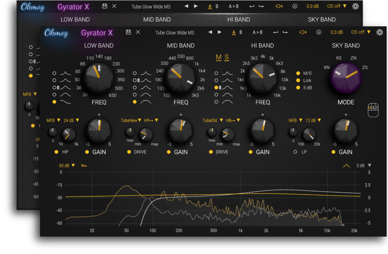Open the 5 dB EQ scale dropdown
Viewport: 388px width, 254px height.
364,165
